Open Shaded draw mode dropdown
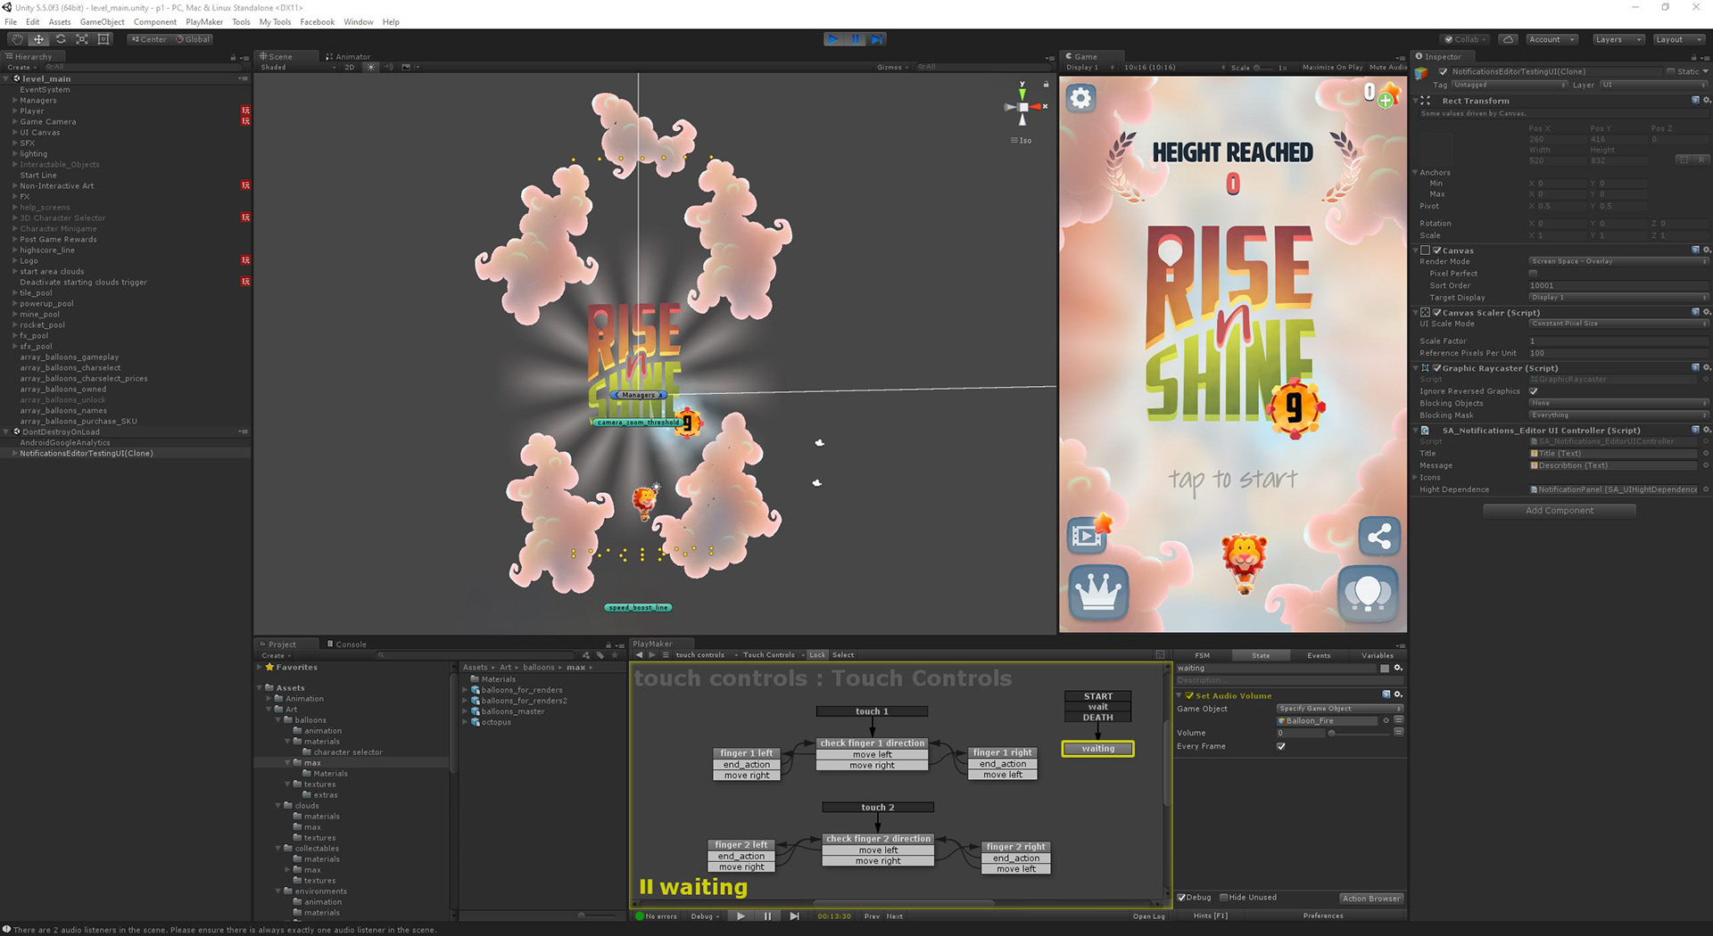The height and width of the screenshot is (936, 1713). coord(298,67)
